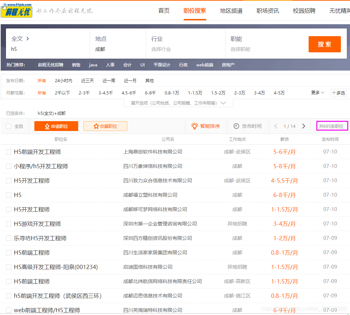Open the 地区频道 navigation tab
This screenshot has width=350, height=315.
[231, 11]
